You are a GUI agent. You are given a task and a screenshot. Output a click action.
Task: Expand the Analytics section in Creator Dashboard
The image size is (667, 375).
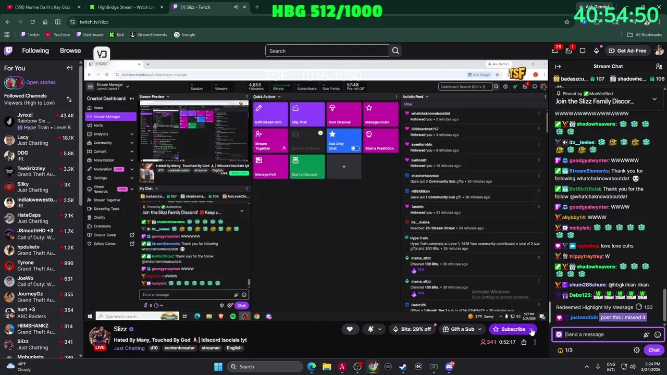click(x=132, y=134)
